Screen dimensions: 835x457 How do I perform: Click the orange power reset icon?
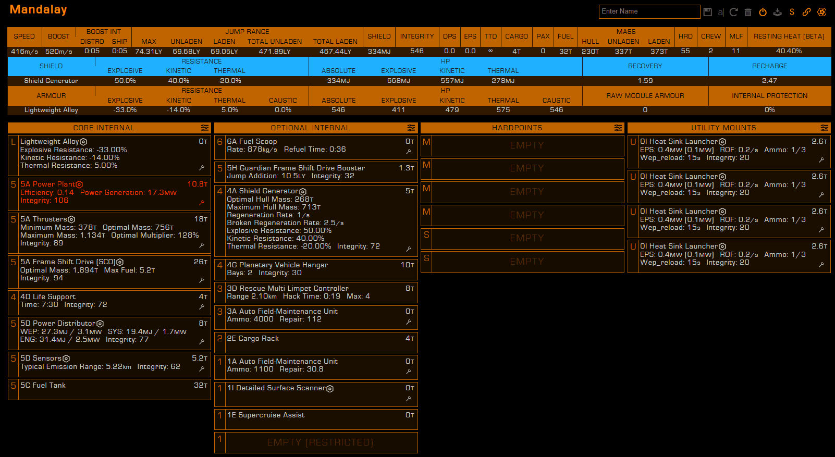click(x=763, y=12)
